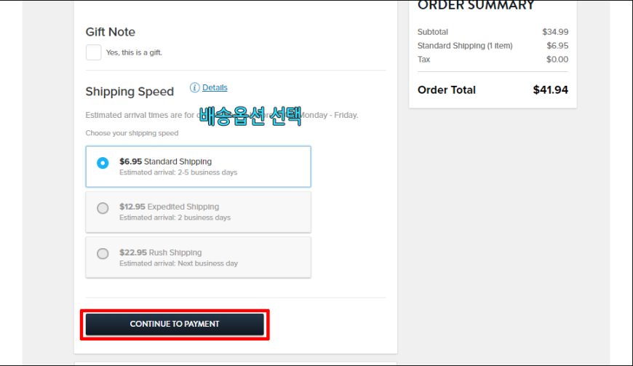Screen dimensions: 633x366
Task: Click 'Estimated arrival: 2 business days' text
Action: (x=175, y=218)
